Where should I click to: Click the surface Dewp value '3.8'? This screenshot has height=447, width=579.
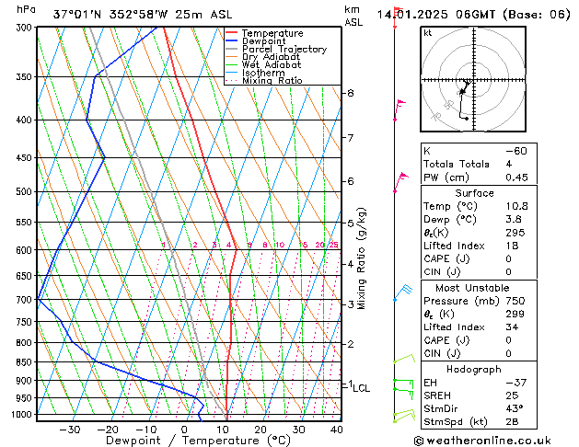[x=514, y=220]
